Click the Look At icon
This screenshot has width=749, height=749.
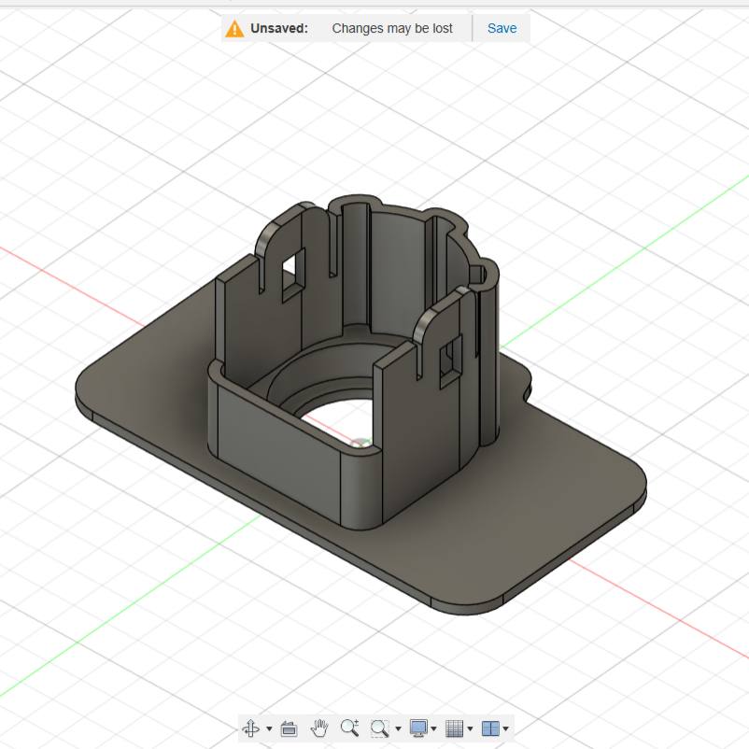pyautogui.click(x=289, y=729)
